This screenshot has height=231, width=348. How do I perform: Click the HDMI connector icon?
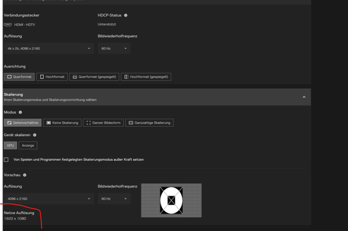click(x=8, y=25)
